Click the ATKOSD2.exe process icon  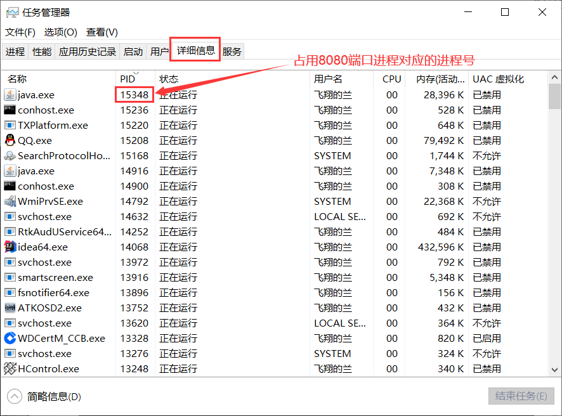point(10,308)
